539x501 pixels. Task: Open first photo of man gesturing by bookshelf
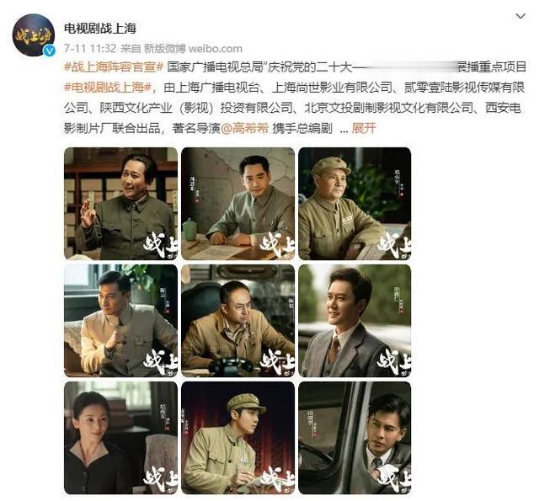tap(120, 204)
